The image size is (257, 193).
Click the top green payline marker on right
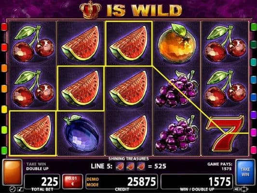click(254, 27)
